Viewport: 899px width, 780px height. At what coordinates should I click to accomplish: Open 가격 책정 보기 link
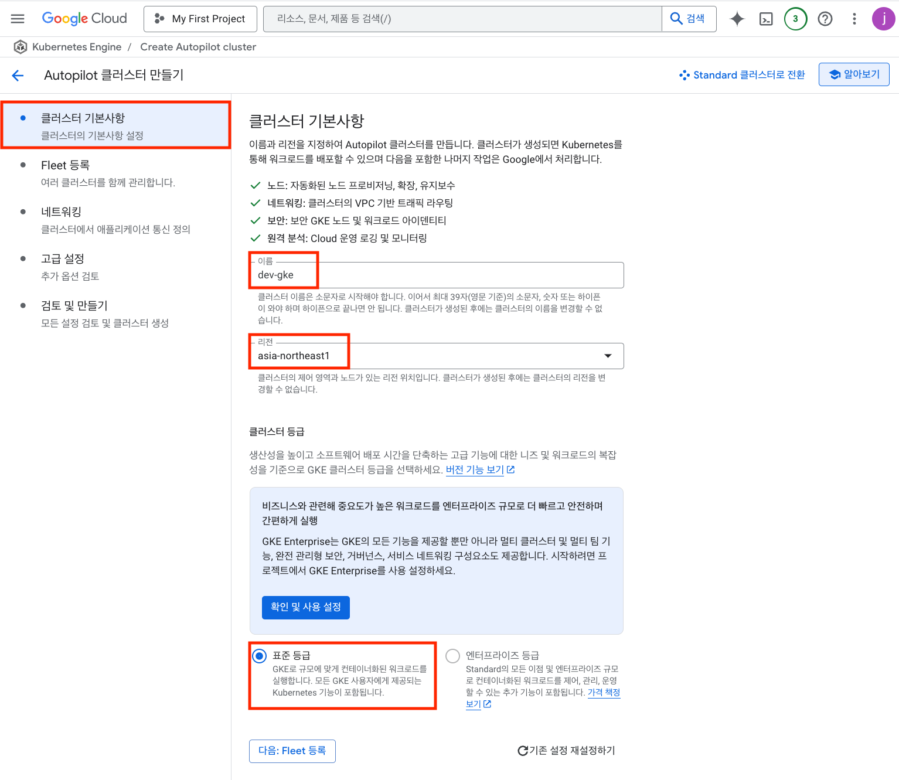604,692
